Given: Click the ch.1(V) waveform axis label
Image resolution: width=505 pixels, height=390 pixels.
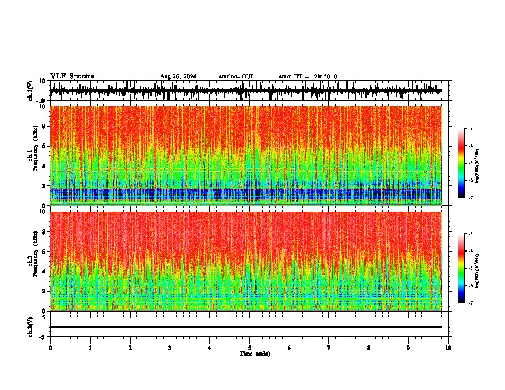Looking at the screenshot, I should [x=31, y=90].
